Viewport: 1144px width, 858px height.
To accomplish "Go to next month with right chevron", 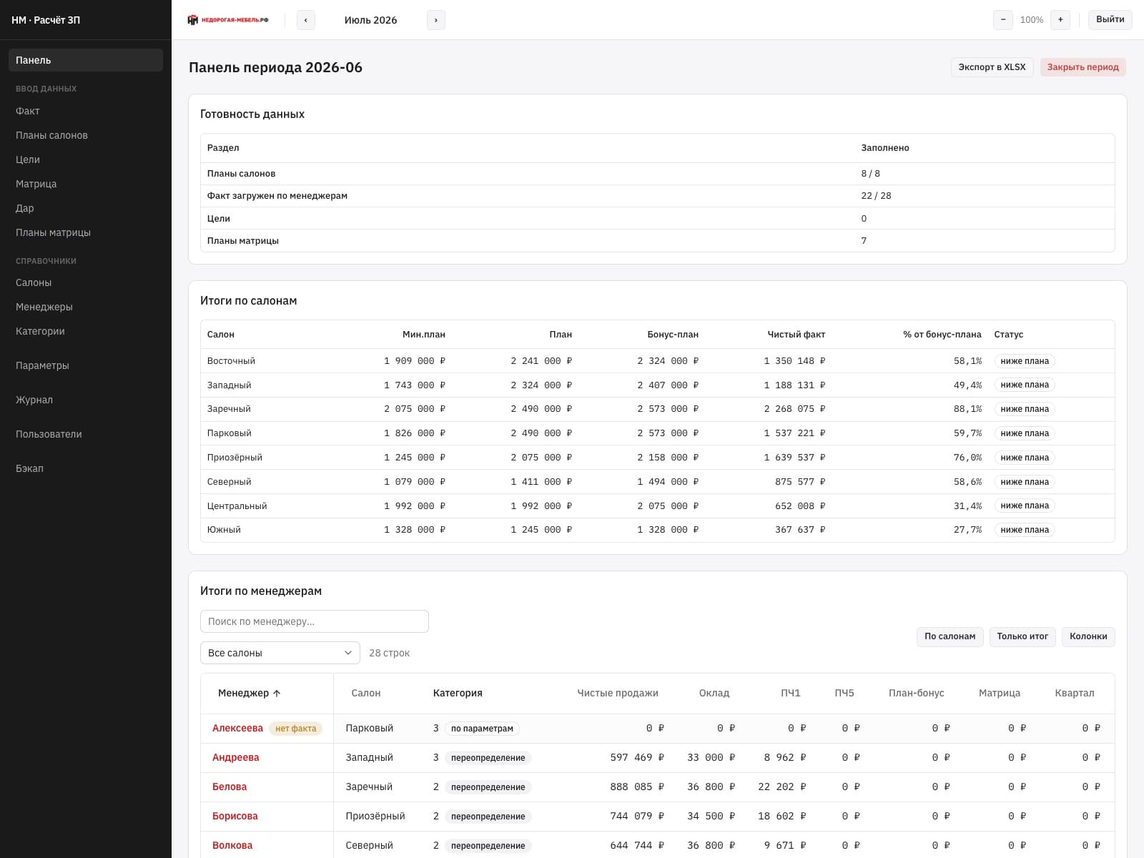I will [x=436, y=20].
